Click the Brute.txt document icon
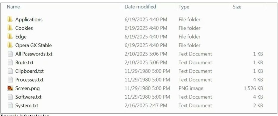The height and width of the screenshot is (116, 278). click(11, 62)
